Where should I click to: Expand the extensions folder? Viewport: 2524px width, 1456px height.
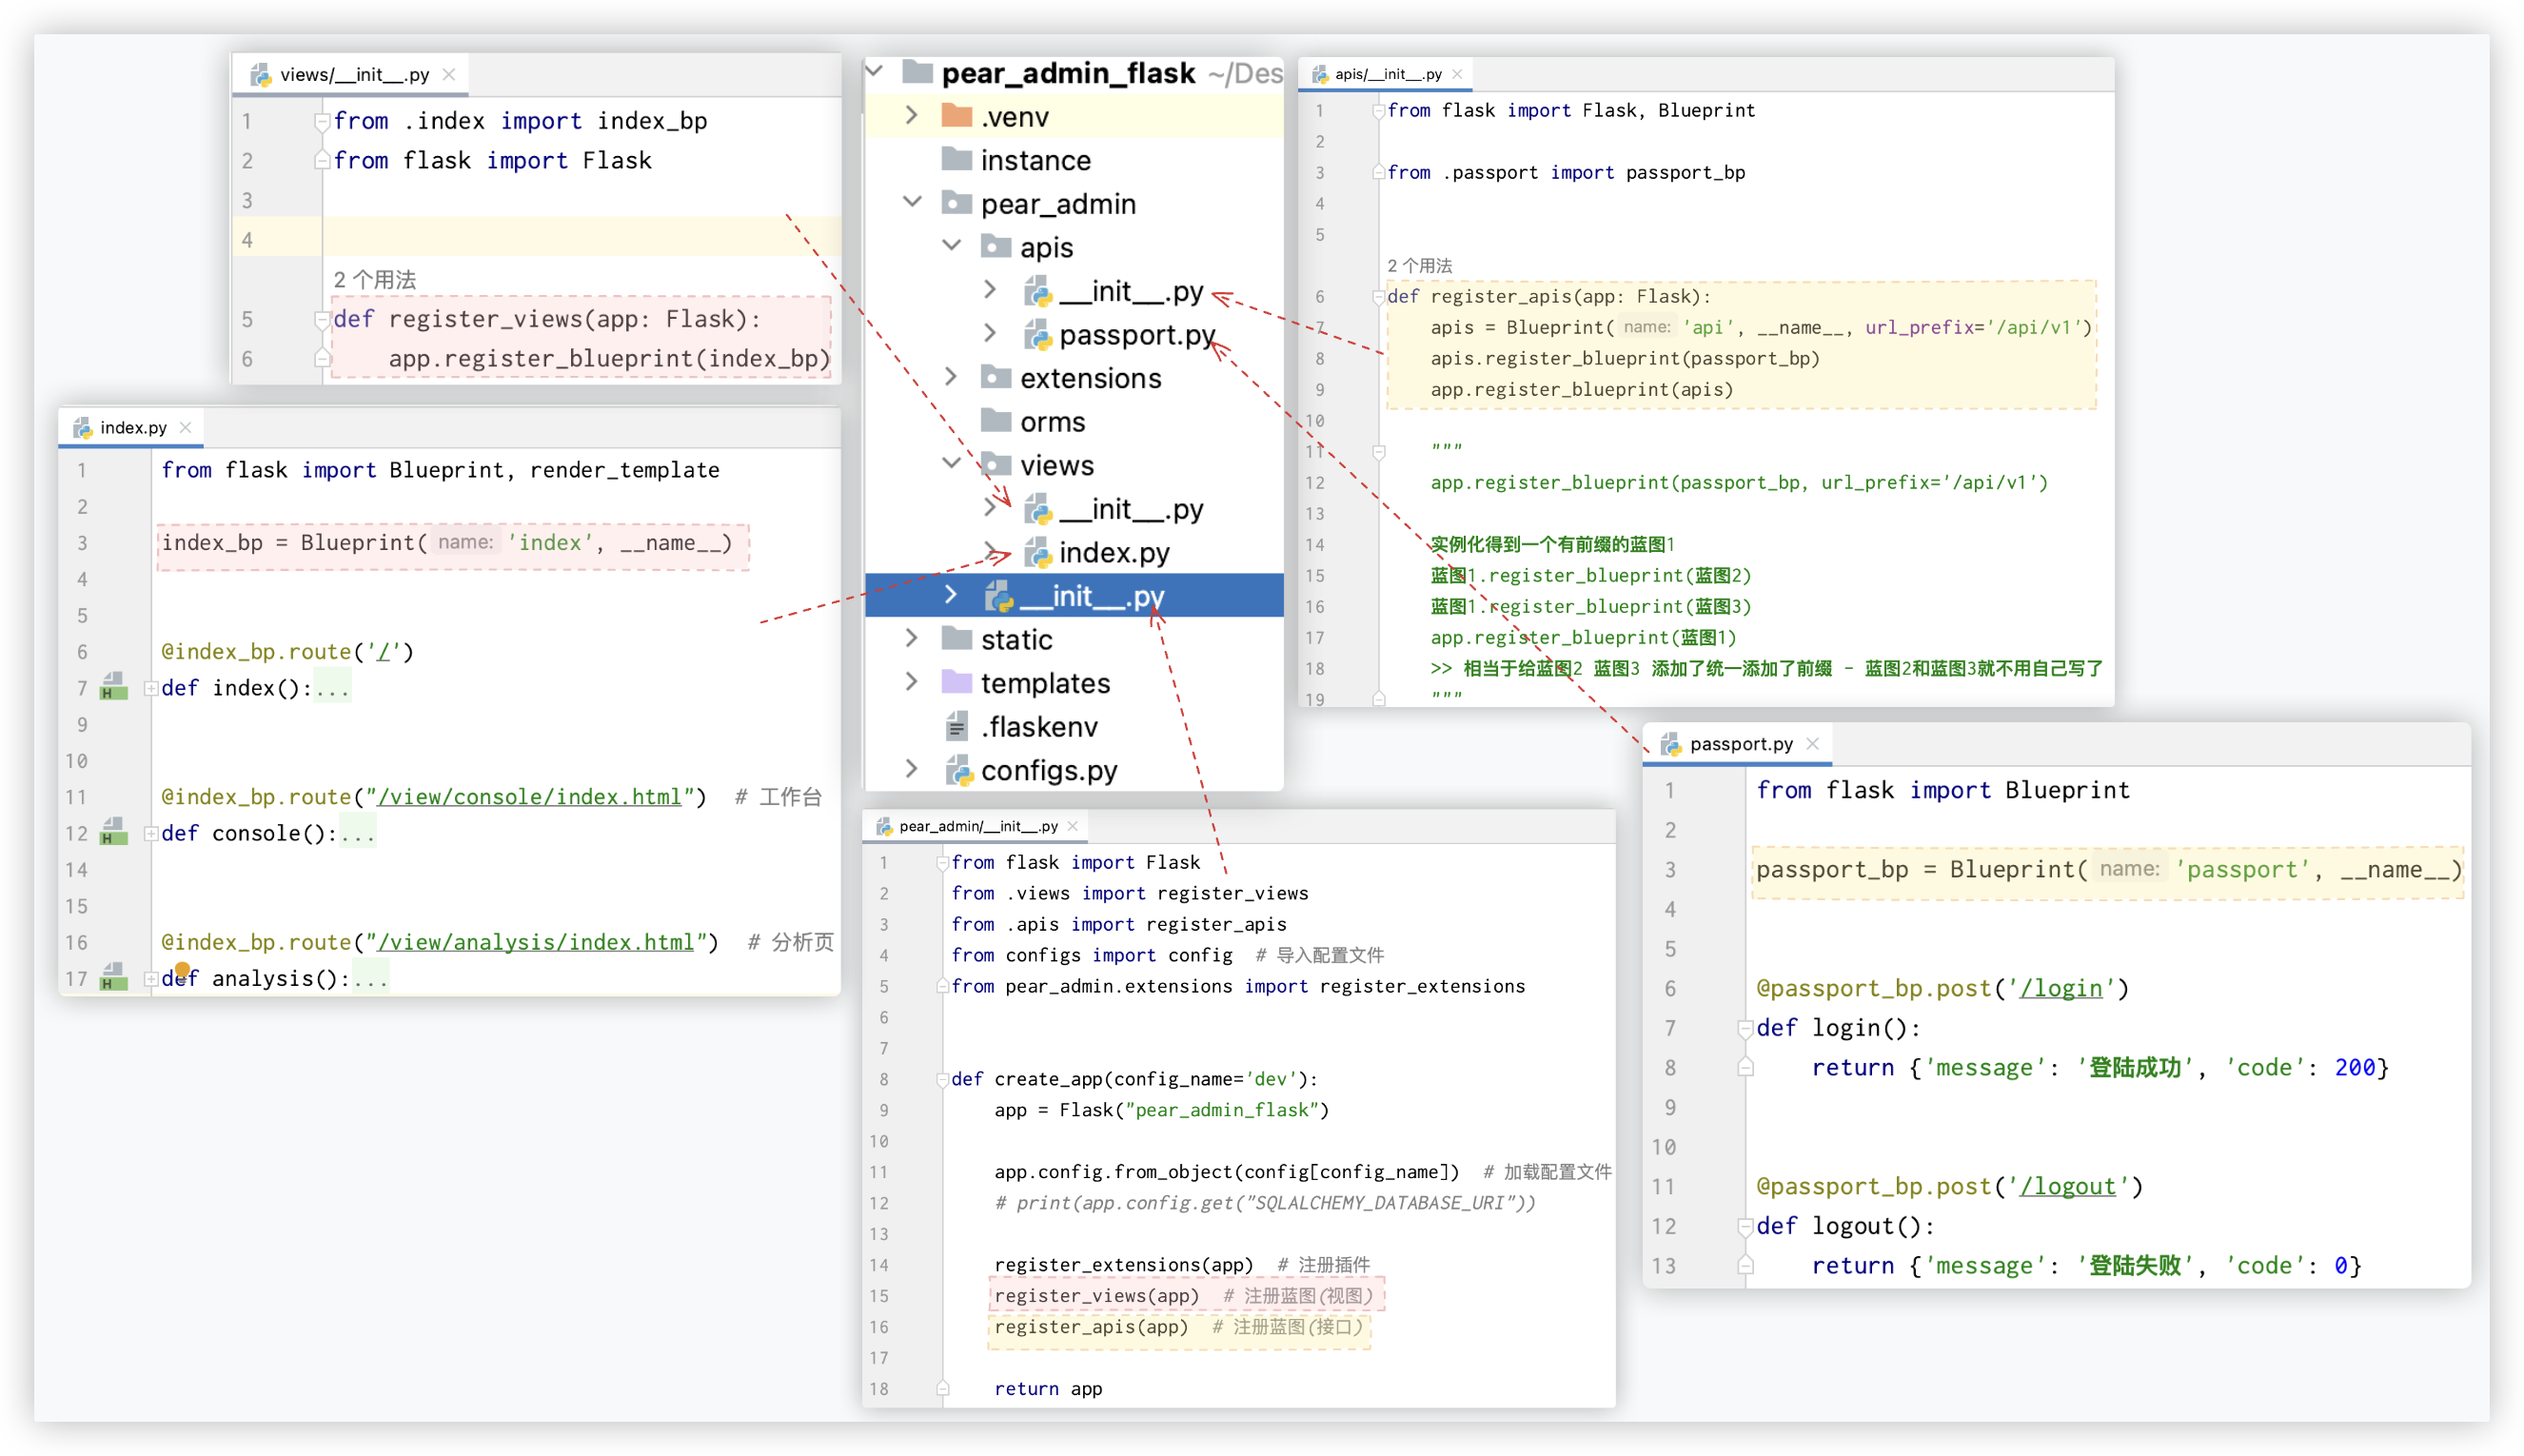coord(951,377)
